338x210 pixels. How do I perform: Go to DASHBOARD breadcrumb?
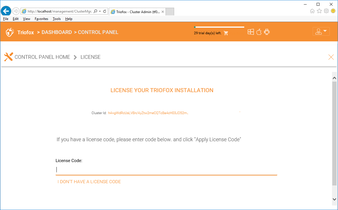point(57,32)
